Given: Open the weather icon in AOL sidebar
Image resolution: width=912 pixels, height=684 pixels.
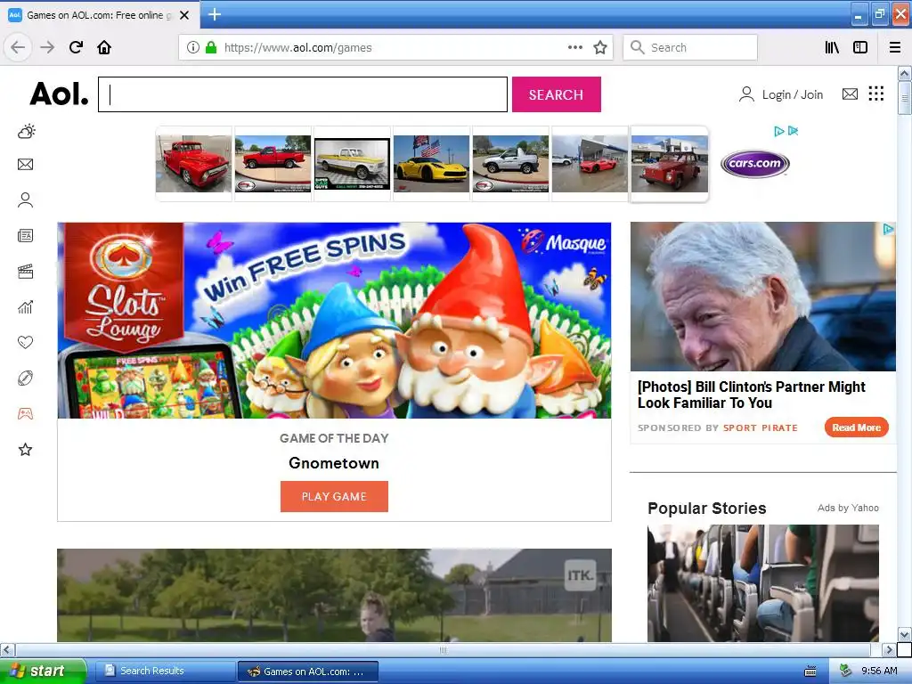Looking at the screenshot, I should [x=26, y=132].
